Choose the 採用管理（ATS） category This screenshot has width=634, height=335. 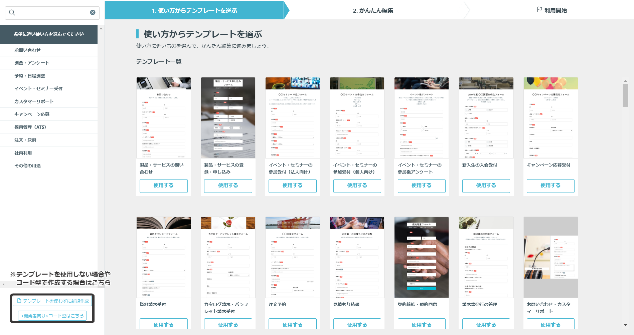30,127
